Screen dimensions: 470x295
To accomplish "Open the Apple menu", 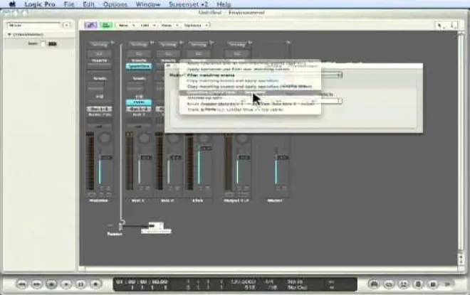I will (12, 4).
